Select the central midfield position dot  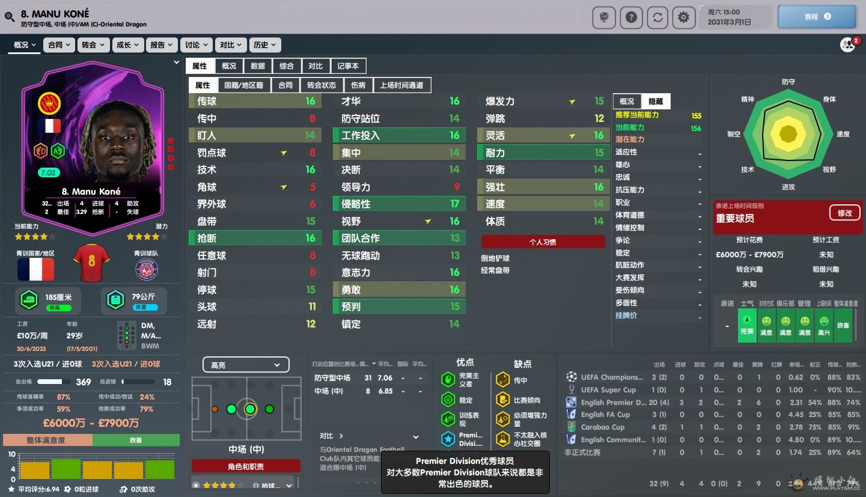(250, 409)
